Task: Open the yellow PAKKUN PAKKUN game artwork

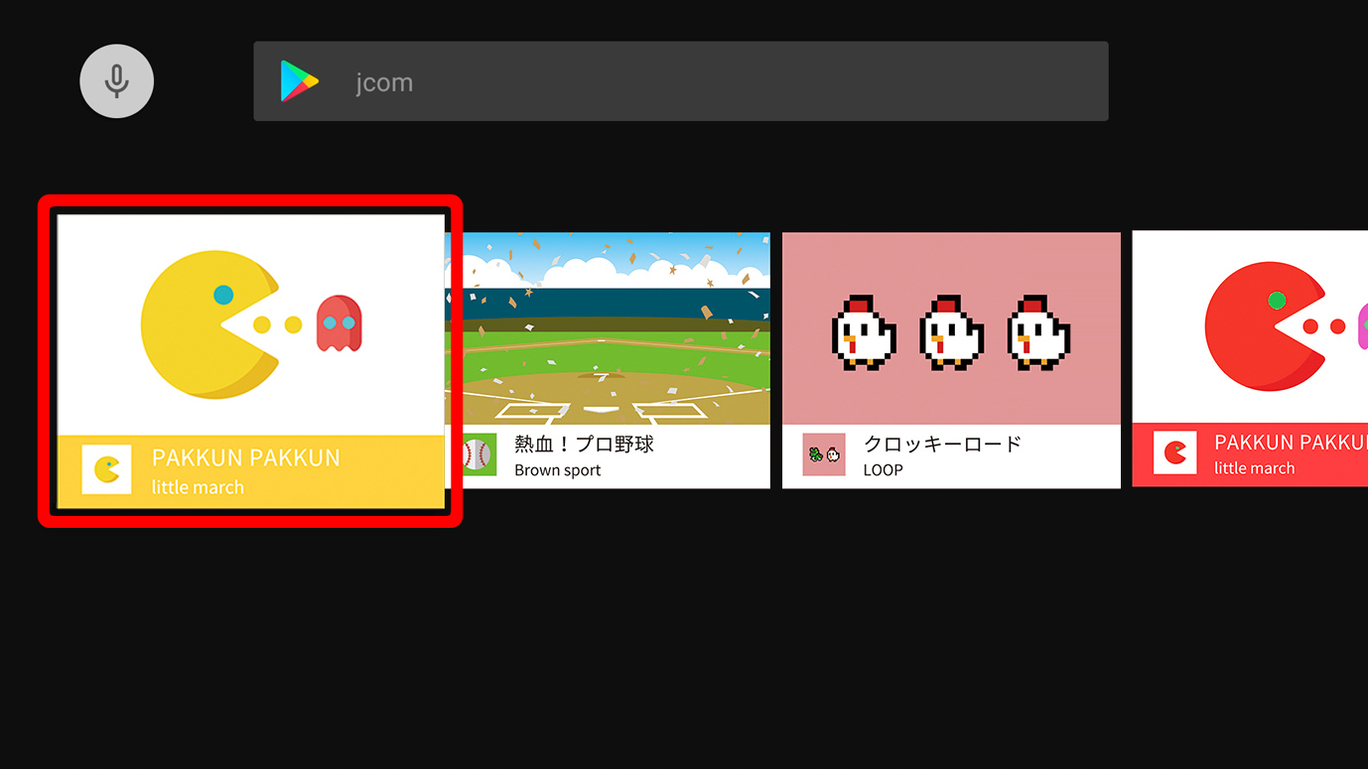Action: [x=250, y=325]
